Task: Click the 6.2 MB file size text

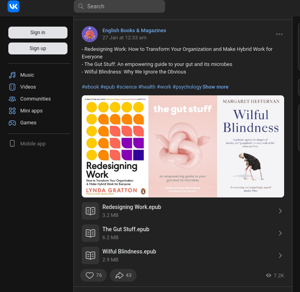Action: (110, 238)
